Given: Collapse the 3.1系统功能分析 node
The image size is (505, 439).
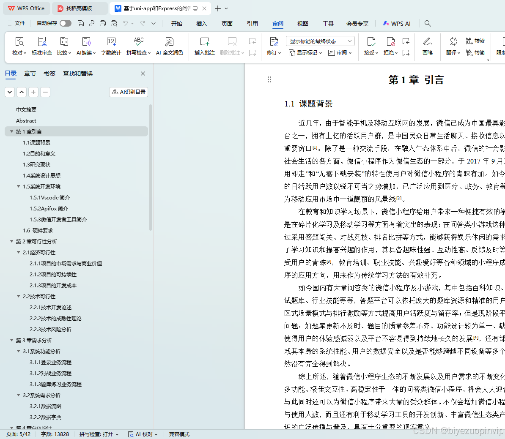Looking at the screenshot, I should (x=18, y=351).
